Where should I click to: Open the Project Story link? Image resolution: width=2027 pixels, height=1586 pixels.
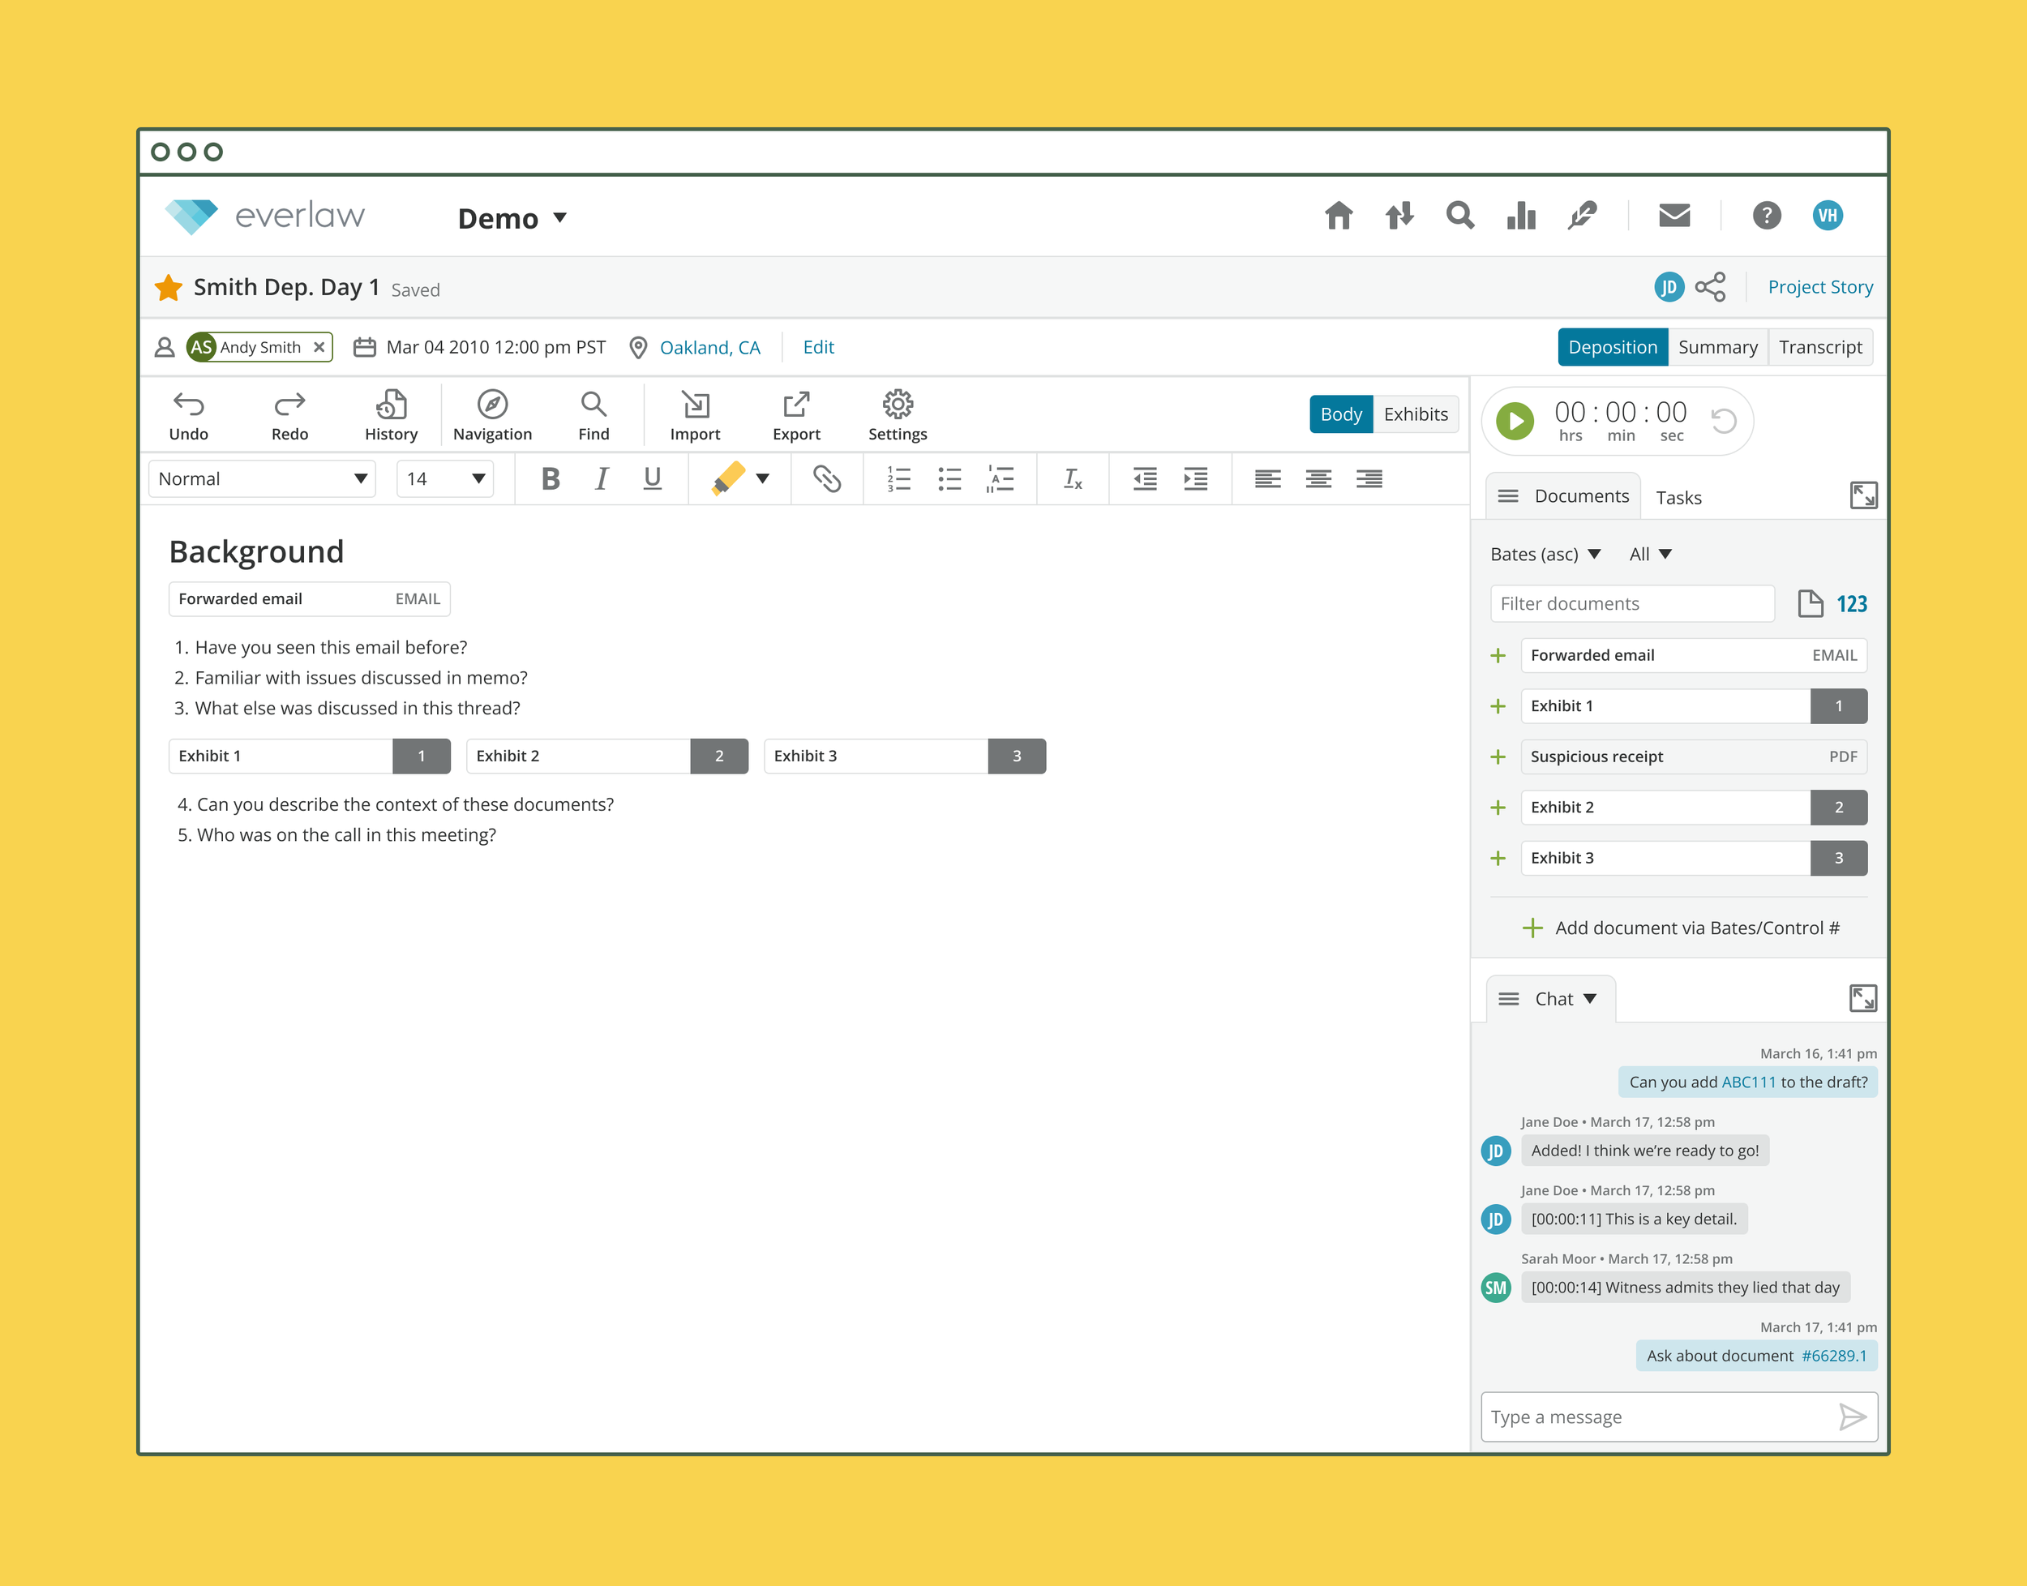tap(1820, 287)
